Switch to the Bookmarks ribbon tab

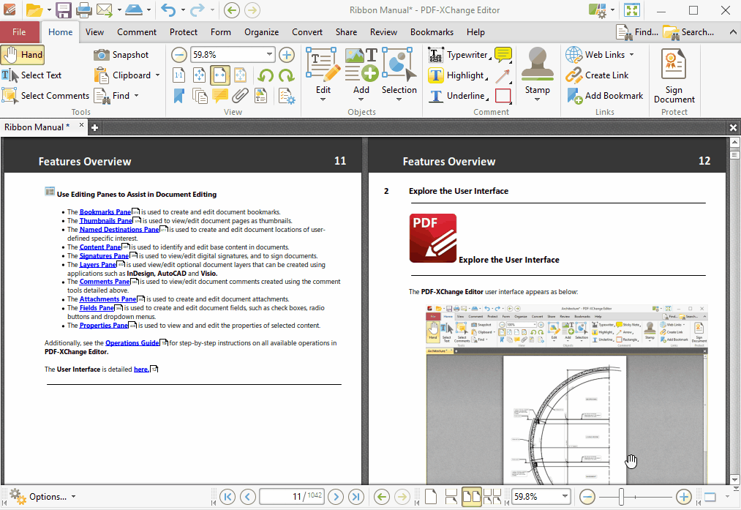coord(430,32)
